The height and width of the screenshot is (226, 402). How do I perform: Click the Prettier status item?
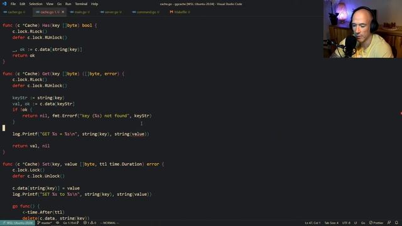[x=376, y=223]
